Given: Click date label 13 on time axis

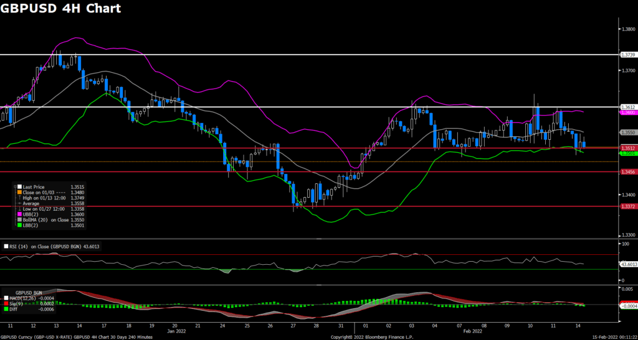Looking at the screenshot, I should click(x=55, y=326).
